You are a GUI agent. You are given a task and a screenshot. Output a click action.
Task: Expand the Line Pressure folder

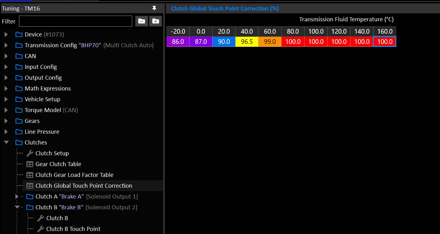6,132
